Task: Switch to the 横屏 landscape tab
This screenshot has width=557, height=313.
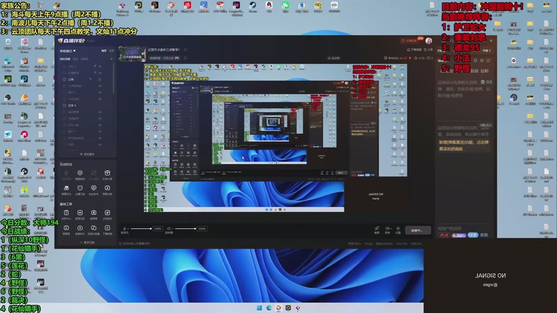Action: 104,51
